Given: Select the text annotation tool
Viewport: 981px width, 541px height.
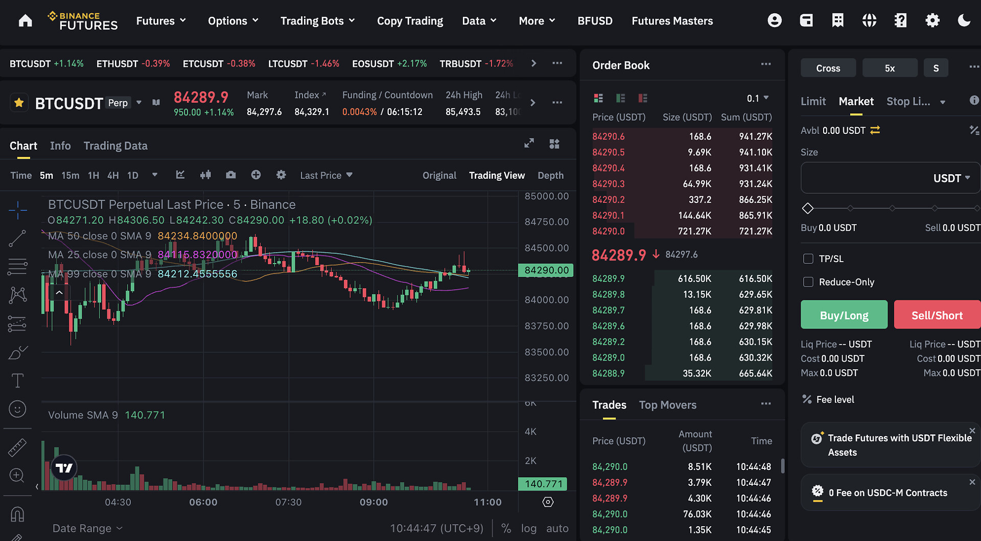Looking at the screenshot, I should 17,381.
